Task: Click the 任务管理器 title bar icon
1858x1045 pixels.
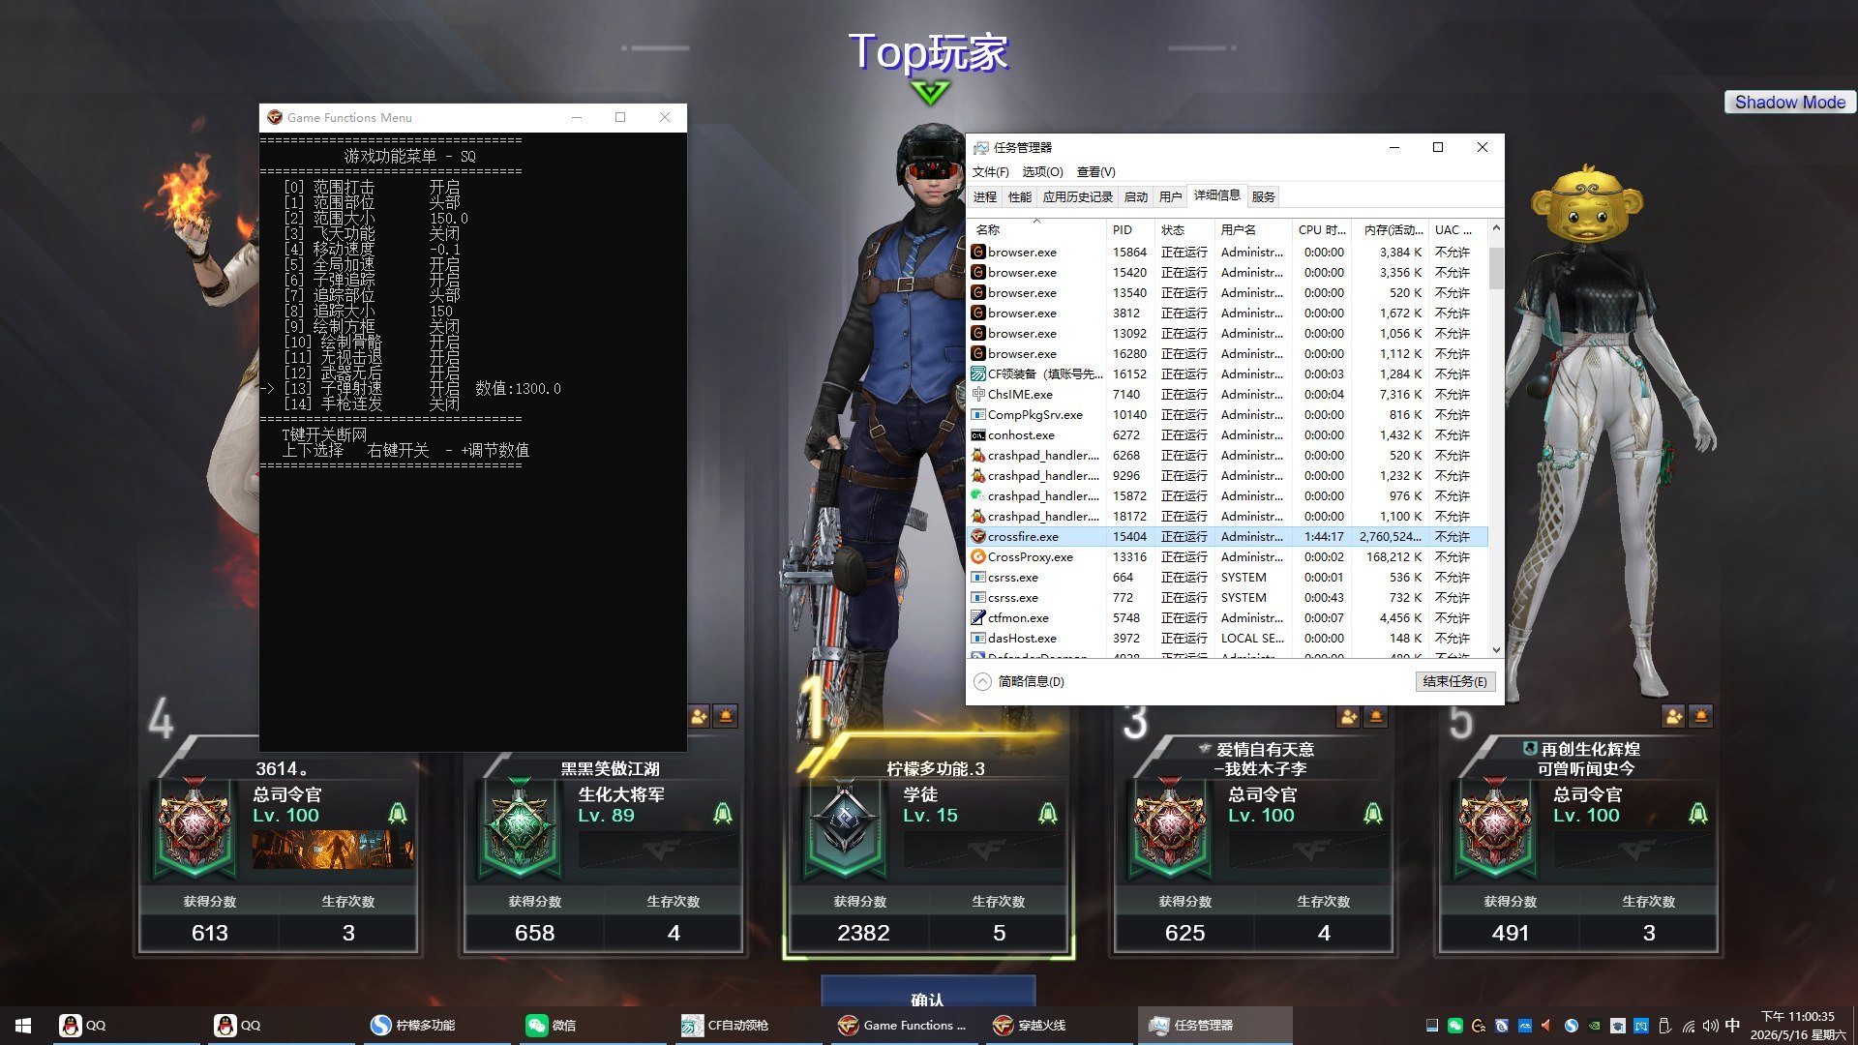Action: [981, 147]
